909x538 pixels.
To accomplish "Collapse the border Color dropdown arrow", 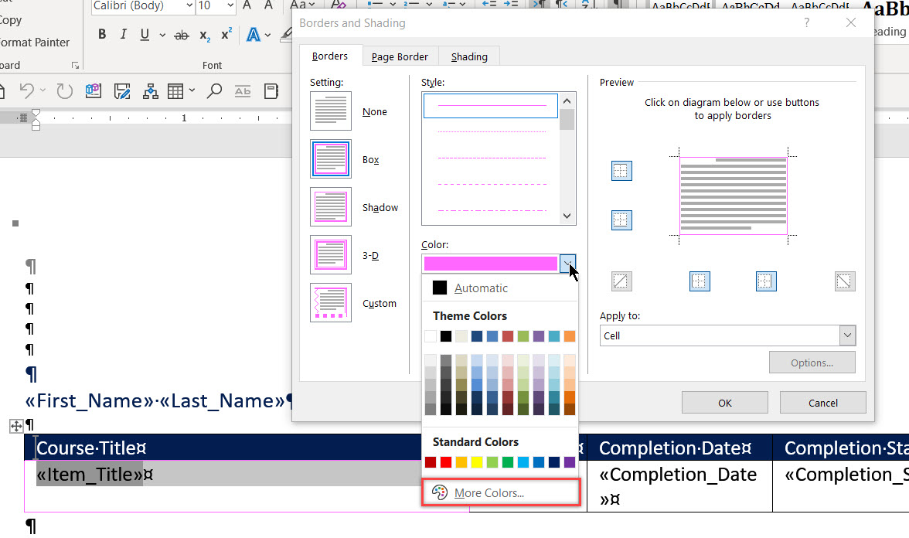I will click(567, 263).
